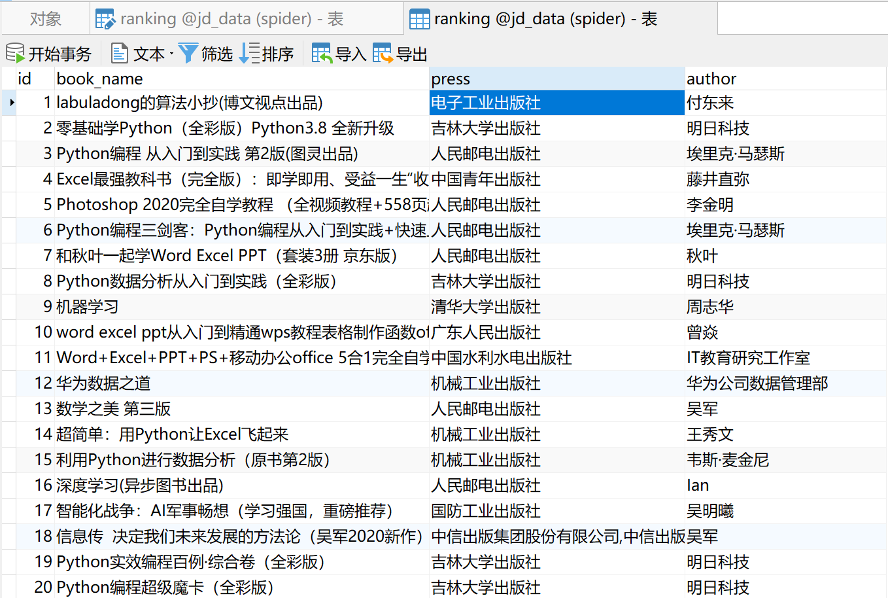Select the press column header
The height and width of the screenshot is (598, 888).
point(557,79)
